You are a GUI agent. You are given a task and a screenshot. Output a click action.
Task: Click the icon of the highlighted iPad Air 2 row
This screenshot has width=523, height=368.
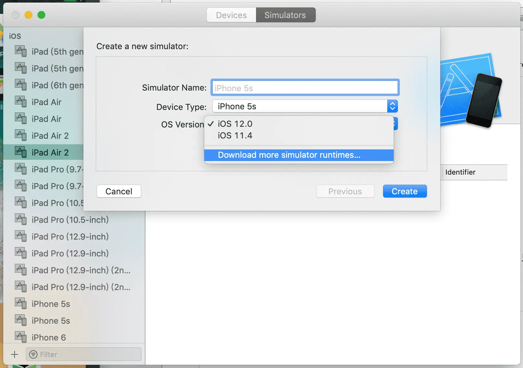pyautogui.click(x=21, y=152)
